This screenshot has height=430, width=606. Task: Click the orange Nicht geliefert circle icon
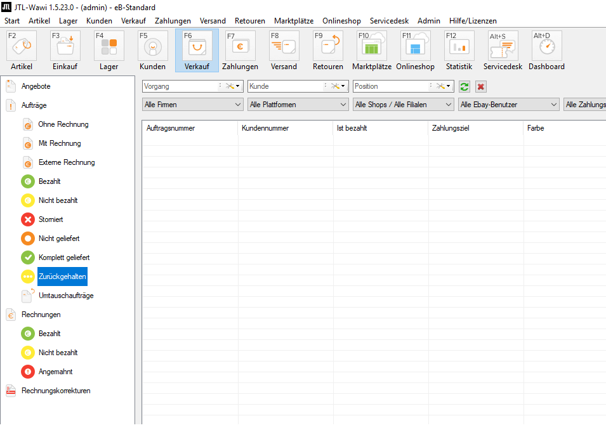[28, 238]
